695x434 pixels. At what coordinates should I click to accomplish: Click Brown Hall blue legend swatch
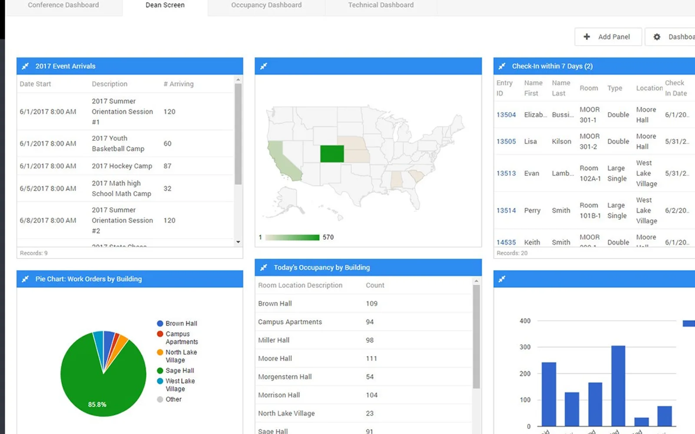coord(160,323)
